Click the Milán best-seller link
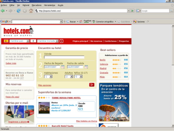The image size is (174, 131). point(102,77)
